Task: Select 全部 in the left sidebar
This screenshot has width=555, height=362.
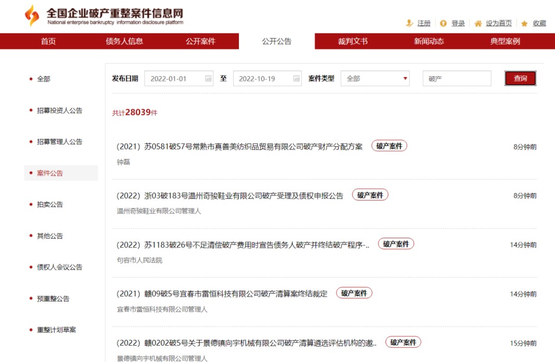Action: pyautogui.click(x=44, y=79)
